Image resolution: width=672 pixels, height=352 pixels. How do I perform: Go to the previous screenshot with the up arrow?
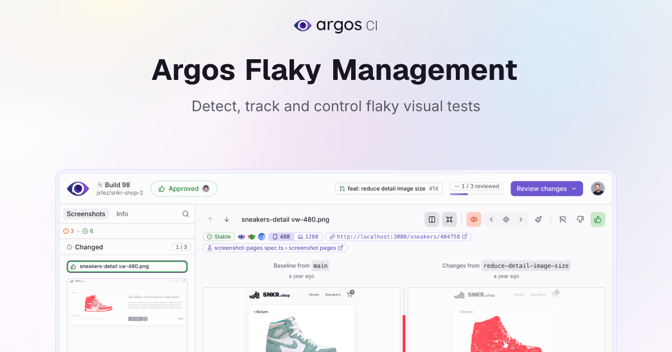pos(211,220)
